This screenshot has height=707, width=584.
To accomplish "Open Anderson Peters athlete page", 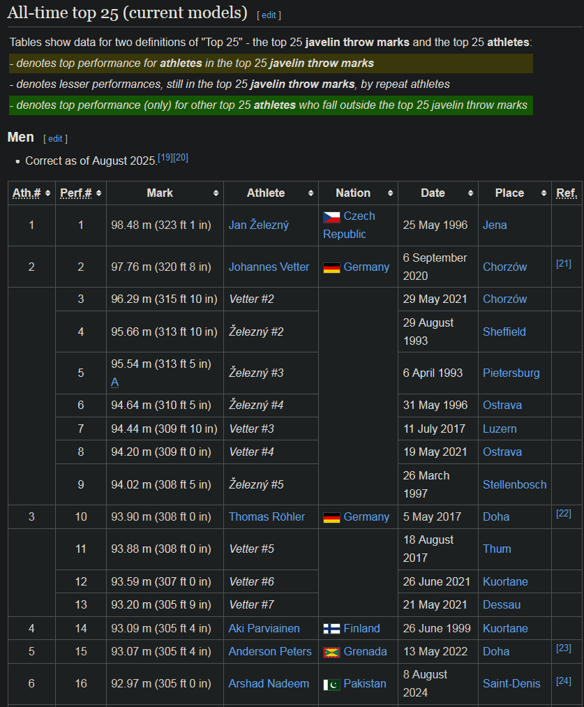I will coord(270,651).
